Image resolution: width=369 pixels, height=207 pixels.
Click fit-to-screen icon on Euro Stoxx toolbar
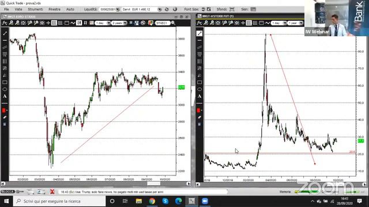tap(23, 23)
